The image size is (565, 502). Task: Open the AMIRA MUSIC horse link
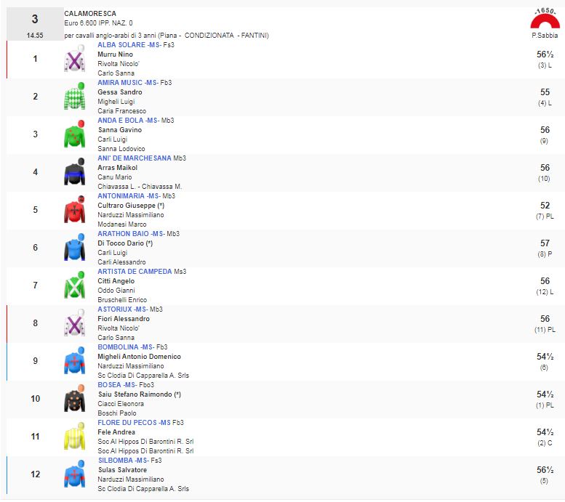[120, 83]
